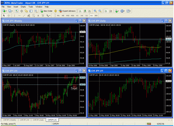This screenshot has height=126, width=174.
Task: Toggle chart shift
Action: click(111, 11)
